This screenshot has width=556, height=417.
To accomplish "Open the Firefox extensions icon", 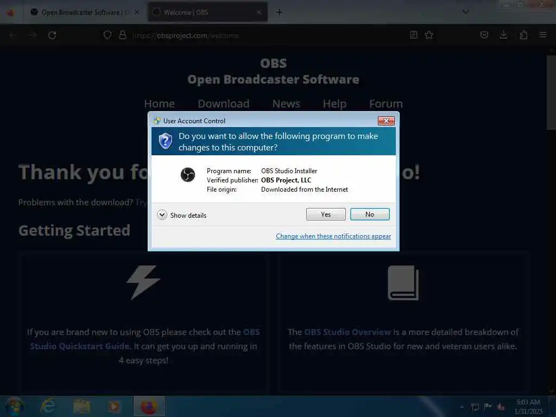I will point(523,35).
